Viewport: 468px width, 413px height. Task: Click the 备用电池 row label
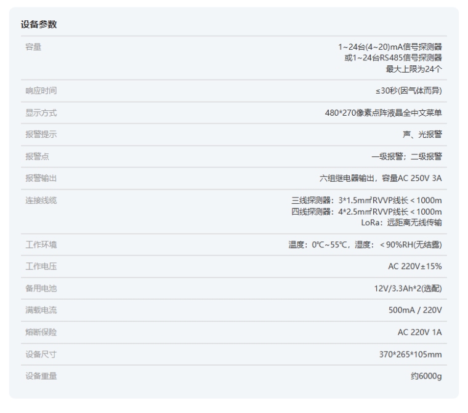[41, 289]
